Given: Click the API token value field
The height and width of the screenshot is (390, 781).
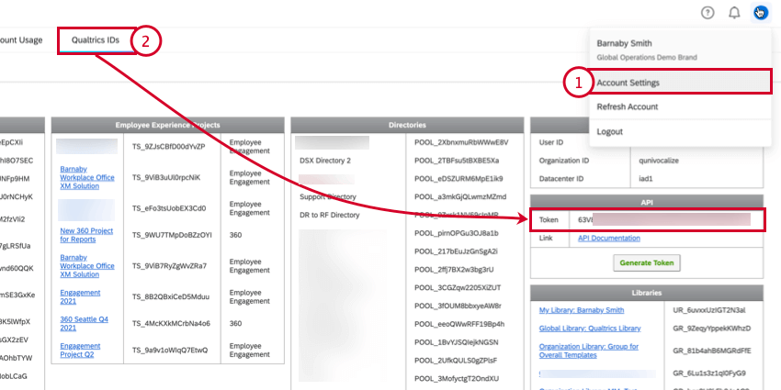Looking at the screenshot, I should pos(666,219).
